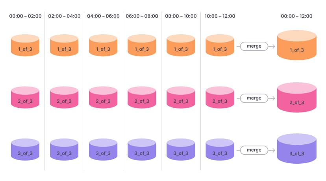326x181 pixels.
Task: Click the orange 1_of_3 cylinder under 00:00 – 02:00
Action: pyautogui.click(x=25, y=46)
